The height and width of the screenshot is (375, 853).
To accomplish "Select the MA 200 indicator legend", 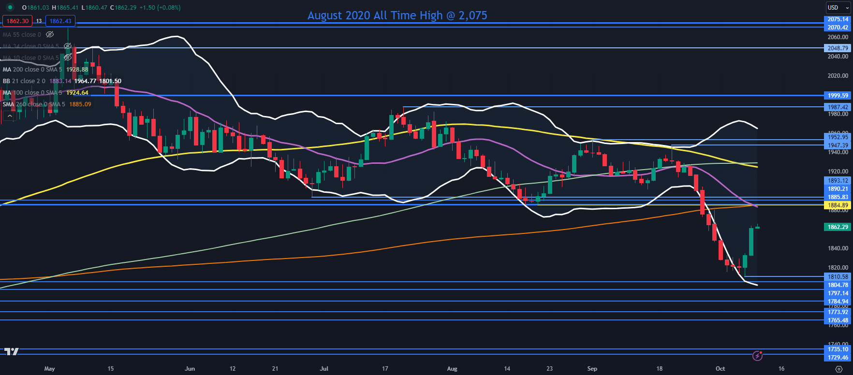I will point(32,70).
